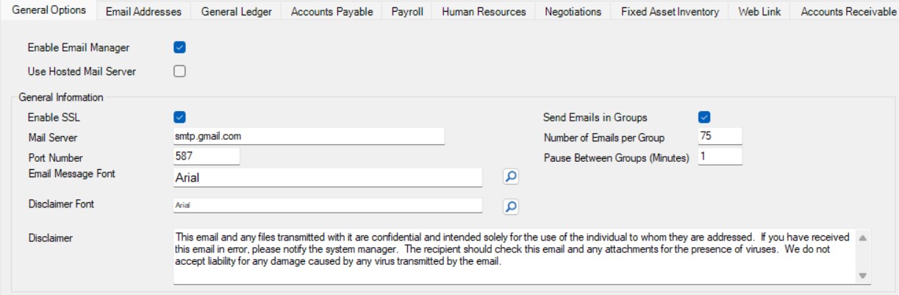This screenshot has height=295, width=899.
Task: Toggle Enable SSL checkbox
Action: [179, 117]
